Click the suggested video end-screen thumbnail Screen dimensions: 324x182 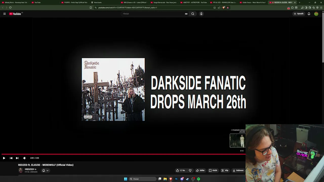coord(237,141)
